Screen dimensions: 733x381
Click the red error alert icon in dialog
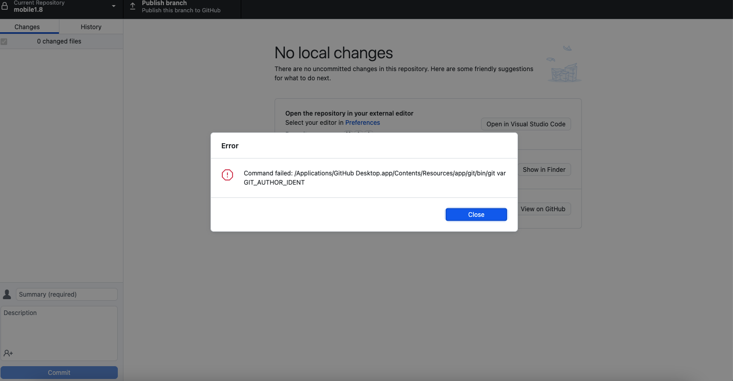point(227,174)
